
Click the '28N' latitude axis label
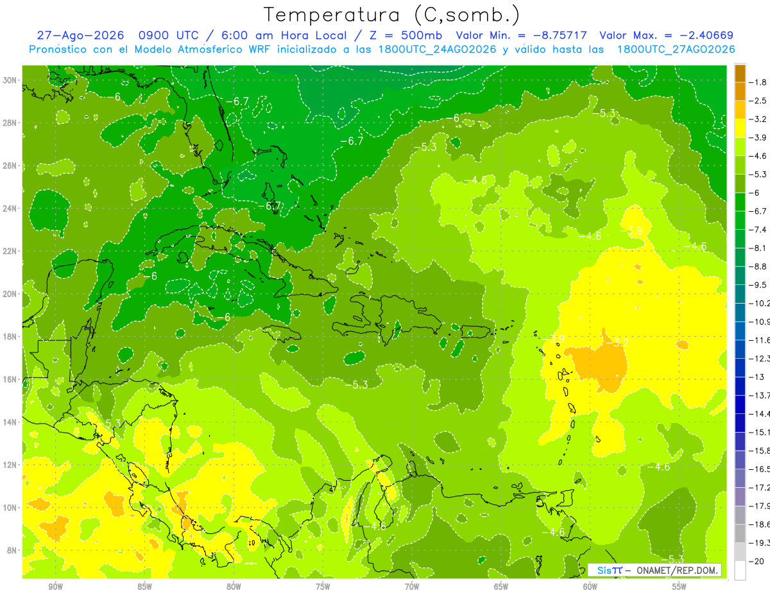(11, 123)
